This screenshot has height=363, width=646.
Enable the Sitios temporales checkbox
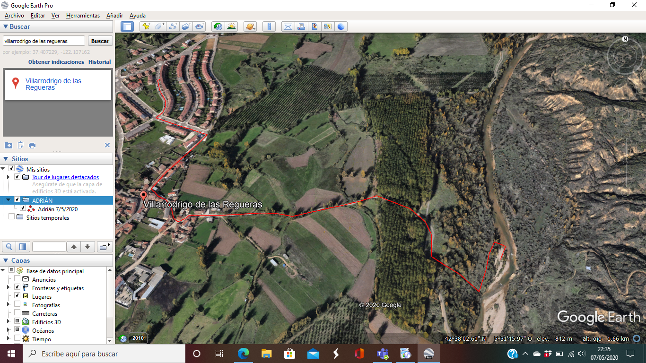click(x=12, y=217)
